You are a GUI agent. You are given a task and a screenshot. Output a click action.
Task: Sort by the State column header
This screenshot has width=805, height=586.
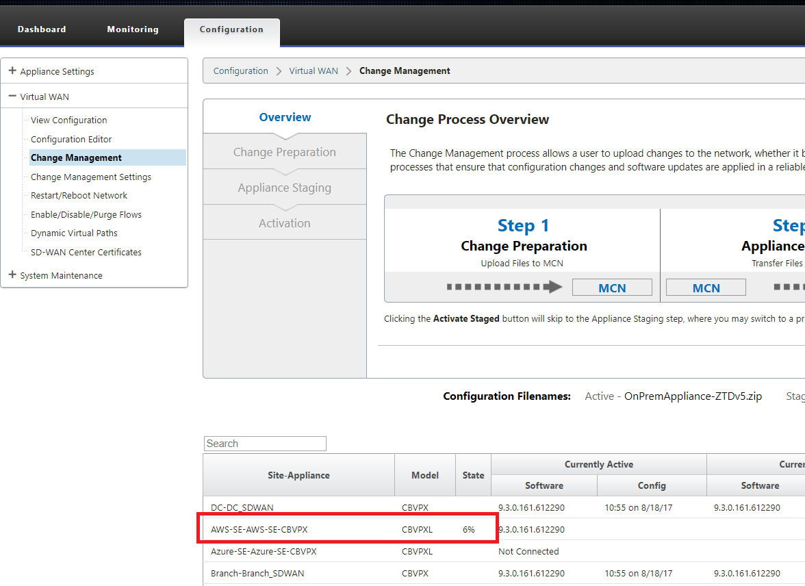474,475
